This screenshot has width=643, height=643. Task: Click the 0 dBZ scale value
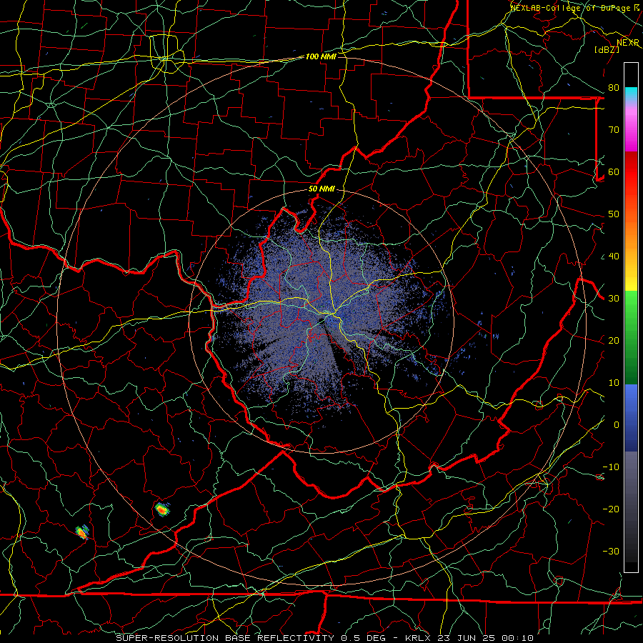pyautogui.click(x=617, y=425)
